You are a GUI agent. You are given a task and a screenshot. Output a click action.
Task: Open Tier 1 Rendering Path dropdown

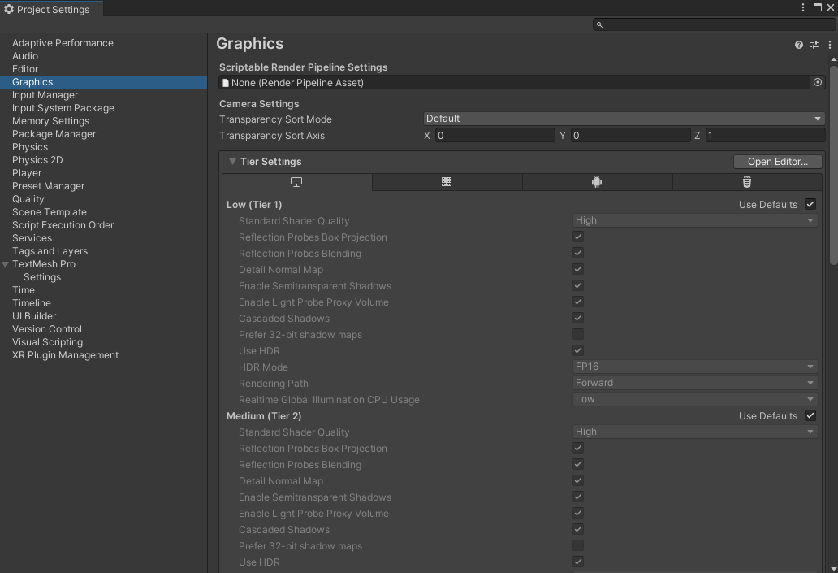point(695,383)
